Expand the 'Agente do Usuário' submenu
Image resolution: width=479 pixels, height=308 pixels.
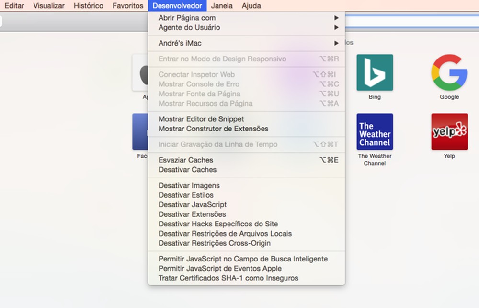(x=189, y=27)
